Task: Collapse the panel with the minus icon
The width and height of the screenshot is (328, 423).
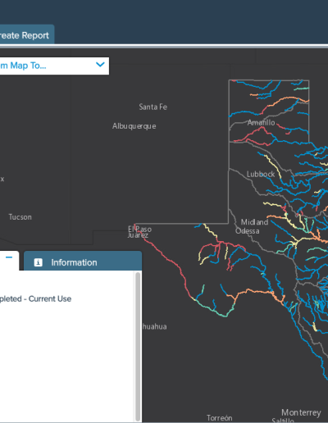Action: (x=9, y=257)
